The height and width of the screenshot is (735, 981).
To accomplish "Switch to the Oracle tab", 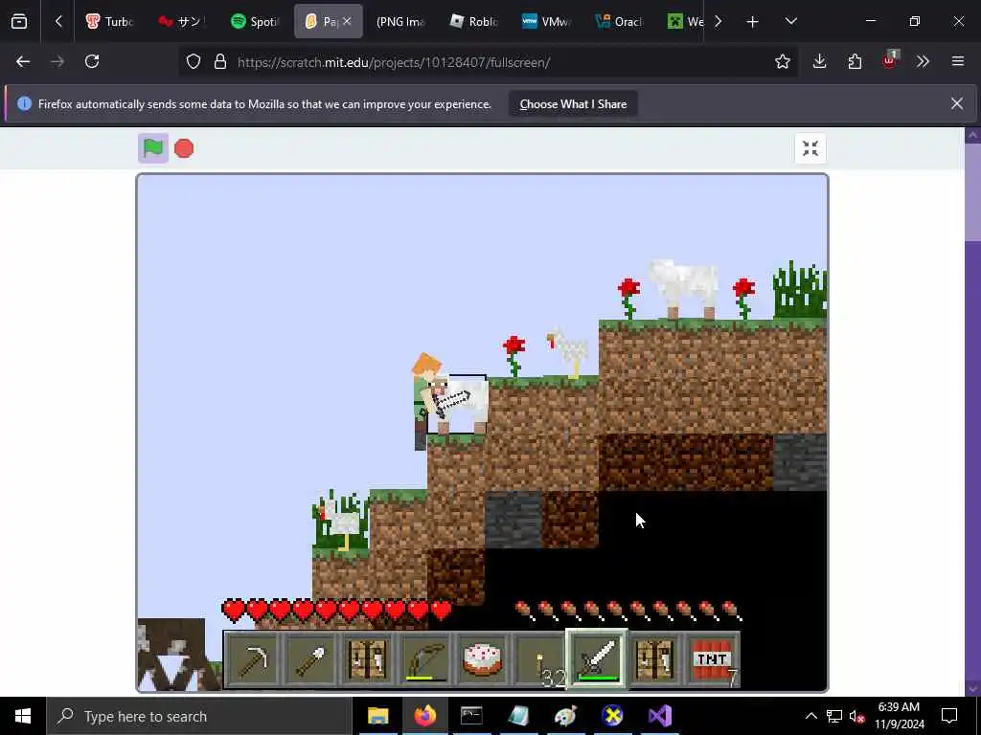I will tap(620, 21).
